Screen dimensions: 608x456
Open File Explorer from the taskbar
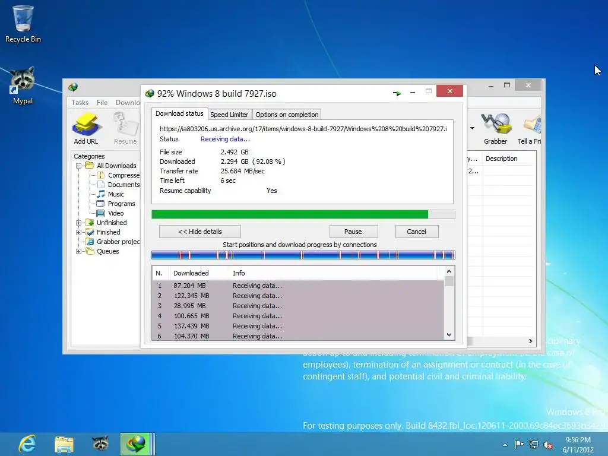(64, 444)
